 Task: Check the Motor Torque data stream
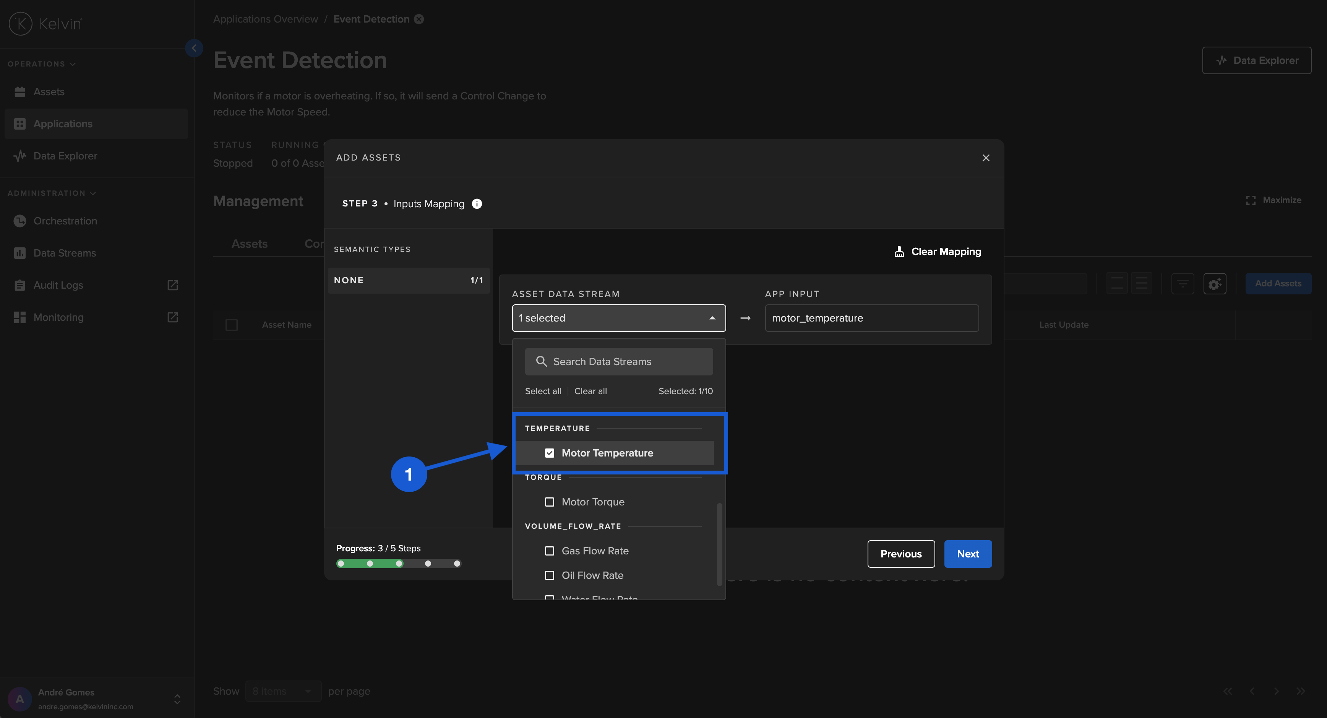click(550, 502)
